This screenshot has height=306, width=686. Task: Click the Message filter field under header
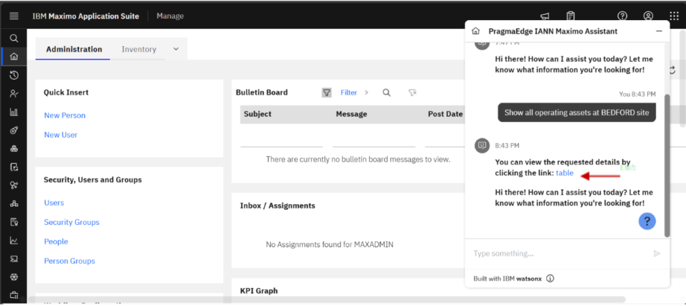[374, 141]
